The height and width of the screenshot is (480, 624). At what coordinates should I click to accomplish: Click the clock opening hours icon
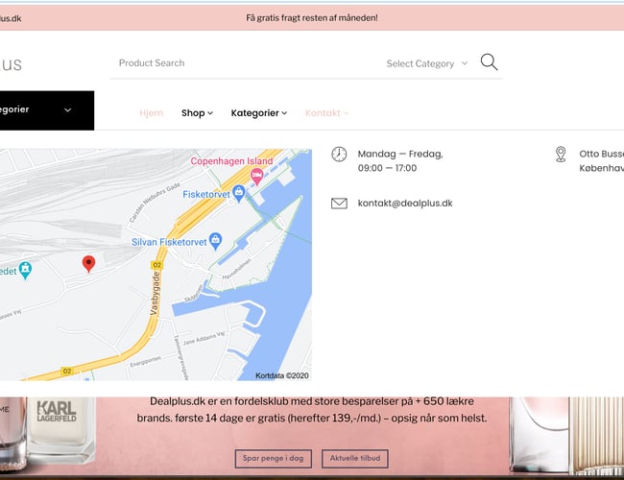coord(339,154)
